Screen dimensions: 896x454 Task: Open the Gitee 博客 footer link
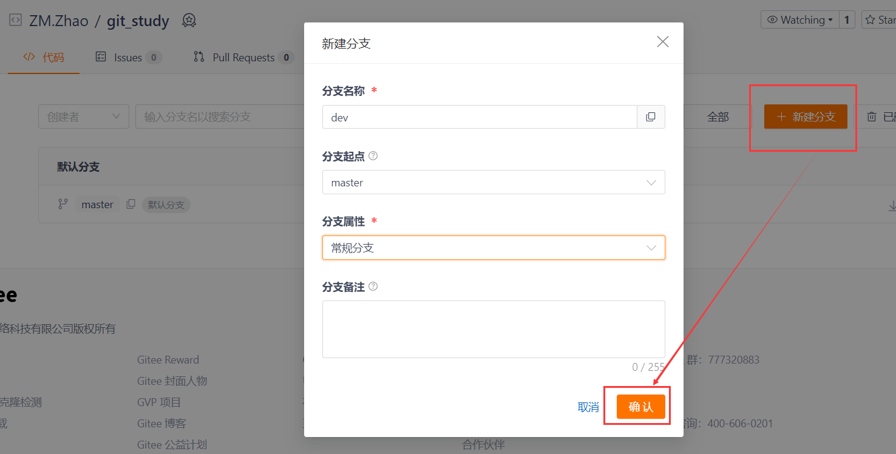161,424
